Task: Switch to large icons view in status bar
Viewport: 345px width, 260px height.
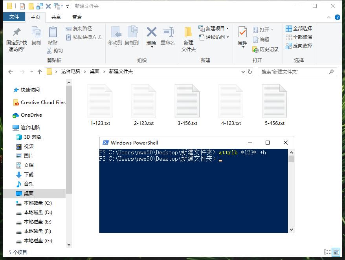Action: click(336, 252)
